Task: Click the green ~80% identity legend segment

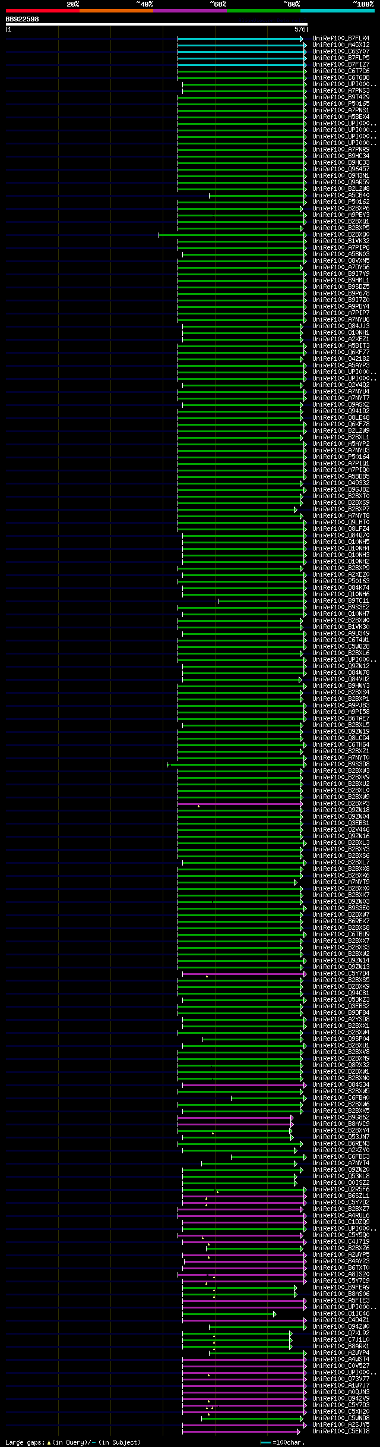Action: [263, 11]
